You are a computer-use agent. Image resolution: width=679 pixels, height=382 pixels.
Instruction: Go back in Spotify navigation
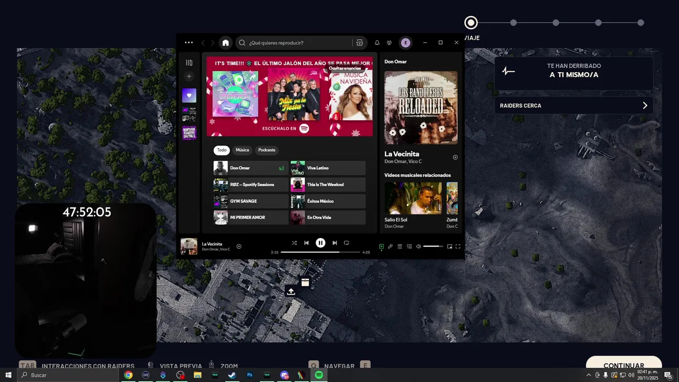203,43
